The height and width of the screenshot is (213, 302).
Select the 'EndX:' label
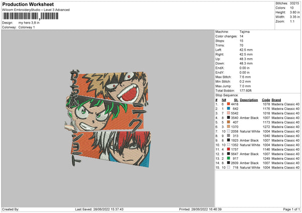pos(220,68)
